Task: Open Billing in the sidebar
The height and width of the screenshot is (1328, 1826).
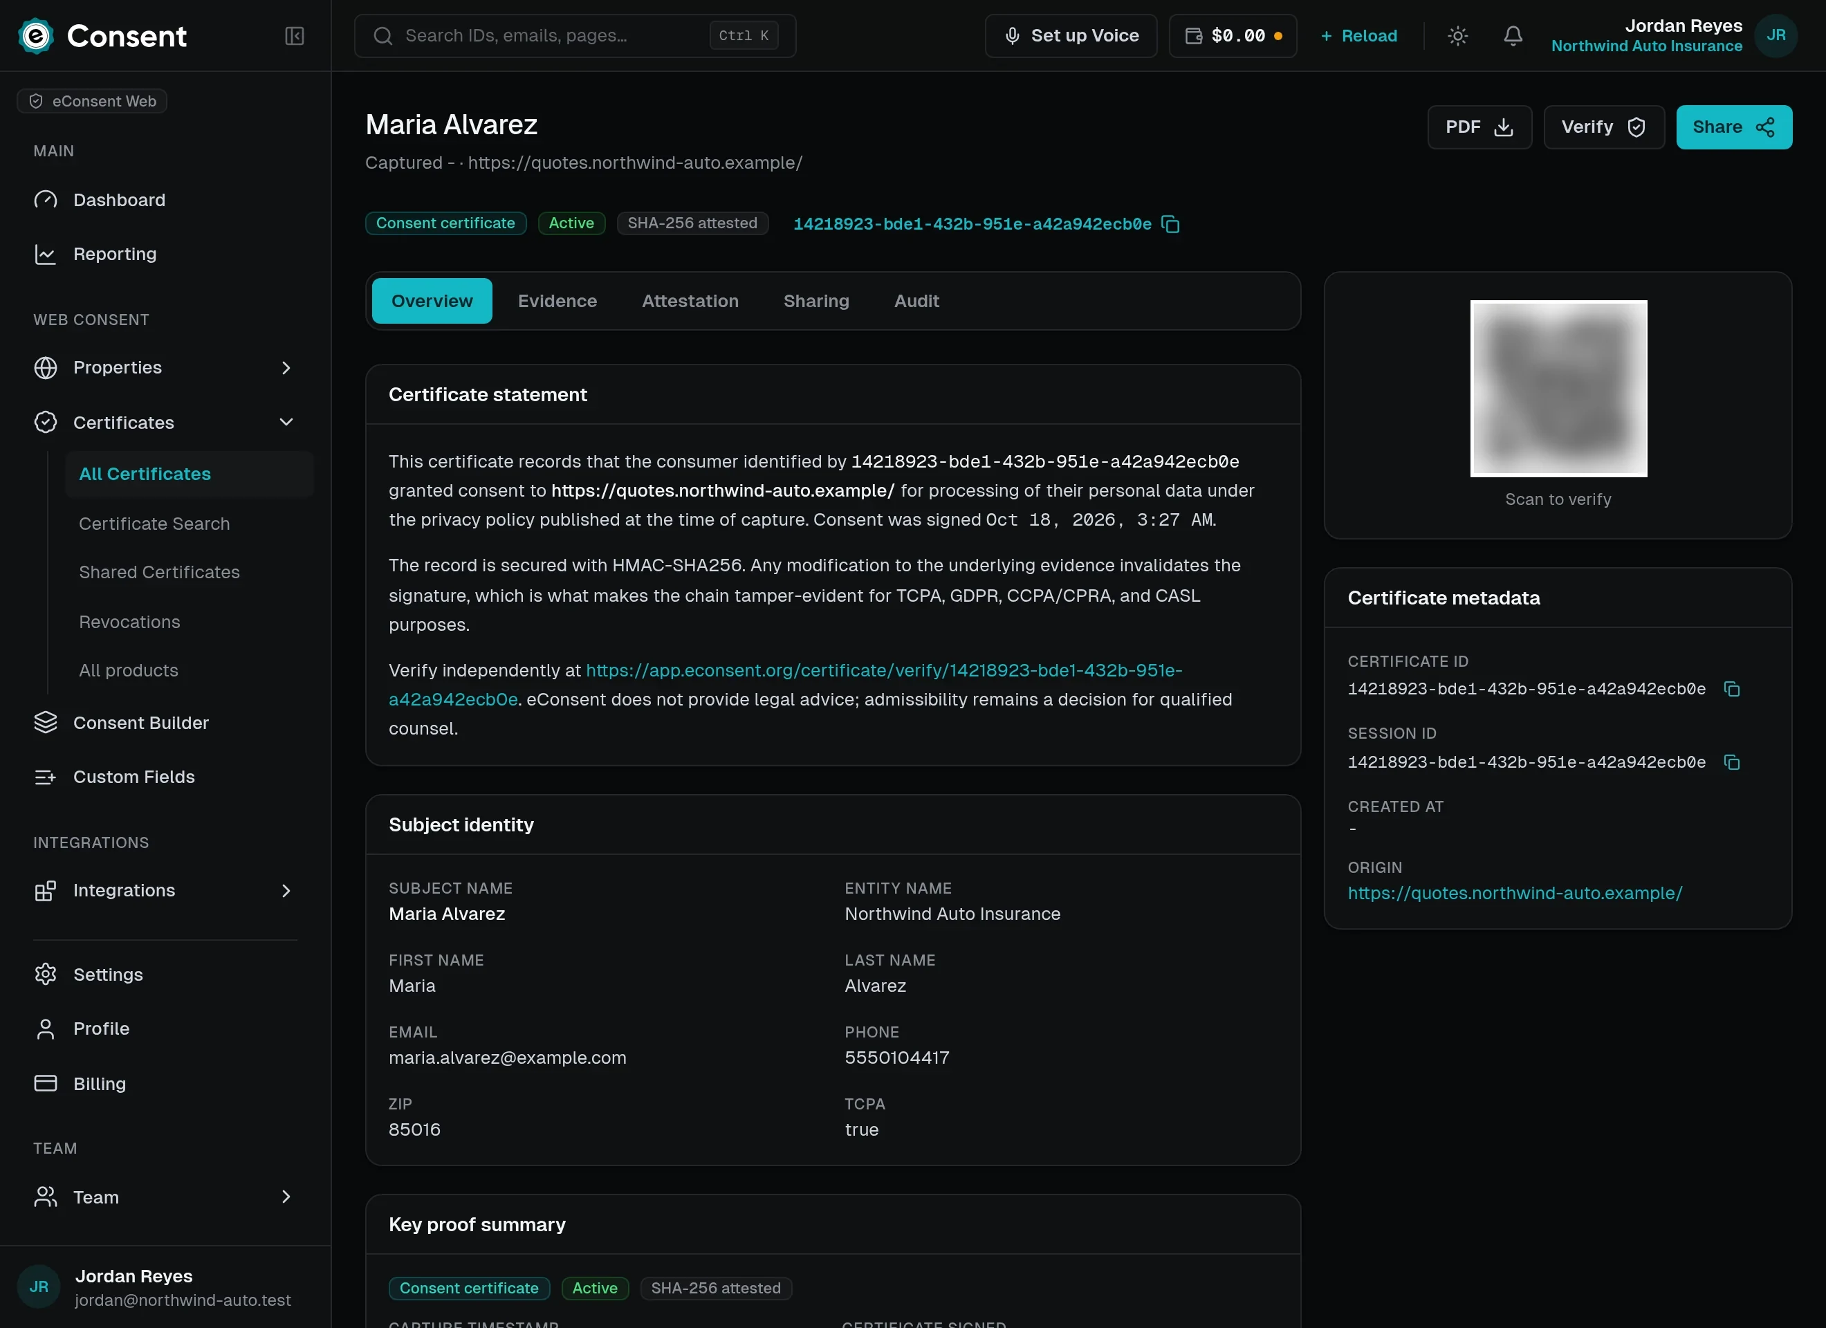Action: click(165, 1084)
